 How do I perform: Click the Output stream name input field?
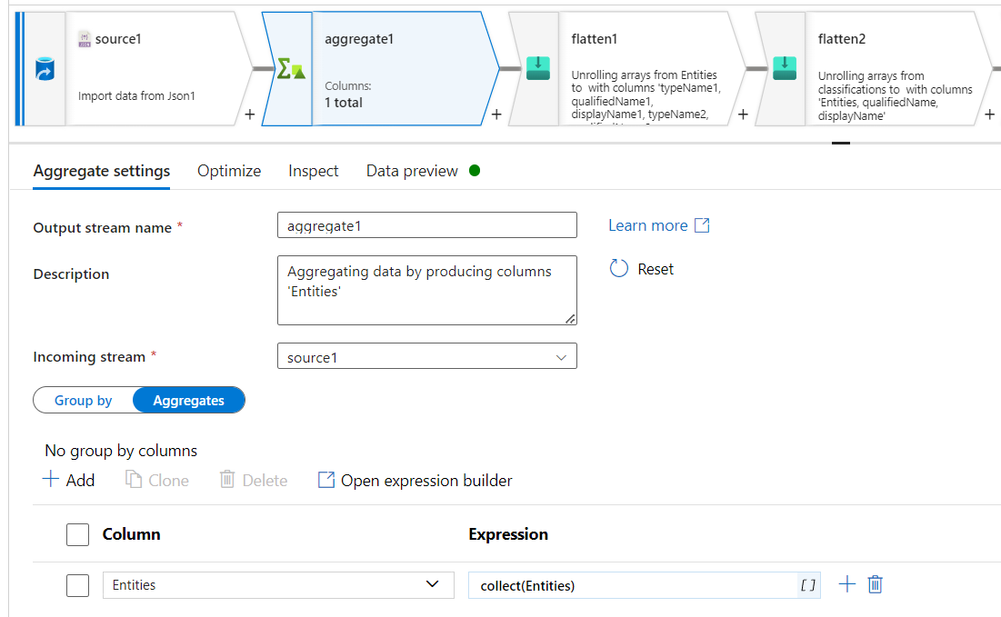[x=426, y=225]
